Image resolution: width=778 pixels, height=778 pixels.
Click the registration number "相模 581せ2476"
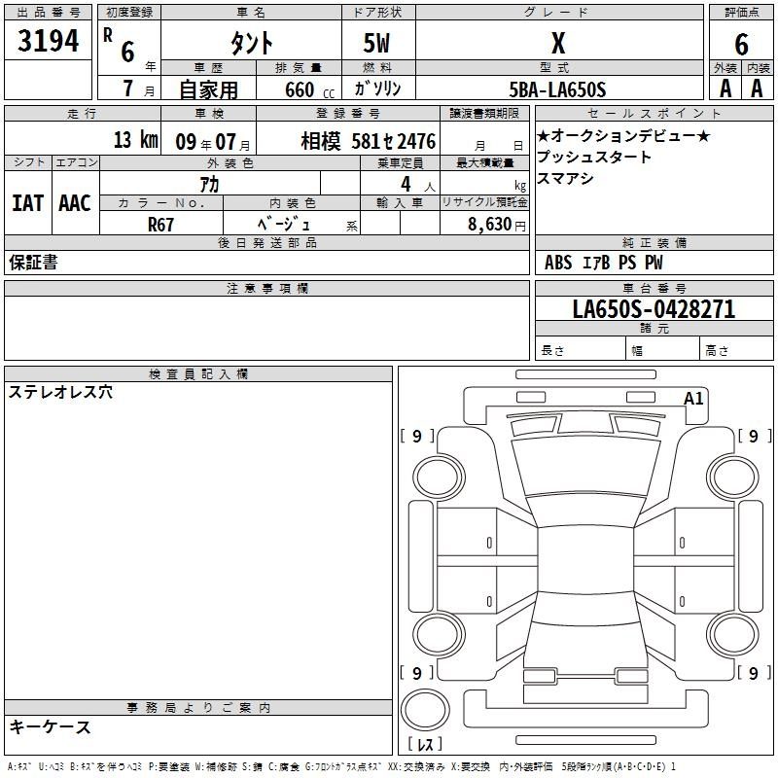point(369,141)
